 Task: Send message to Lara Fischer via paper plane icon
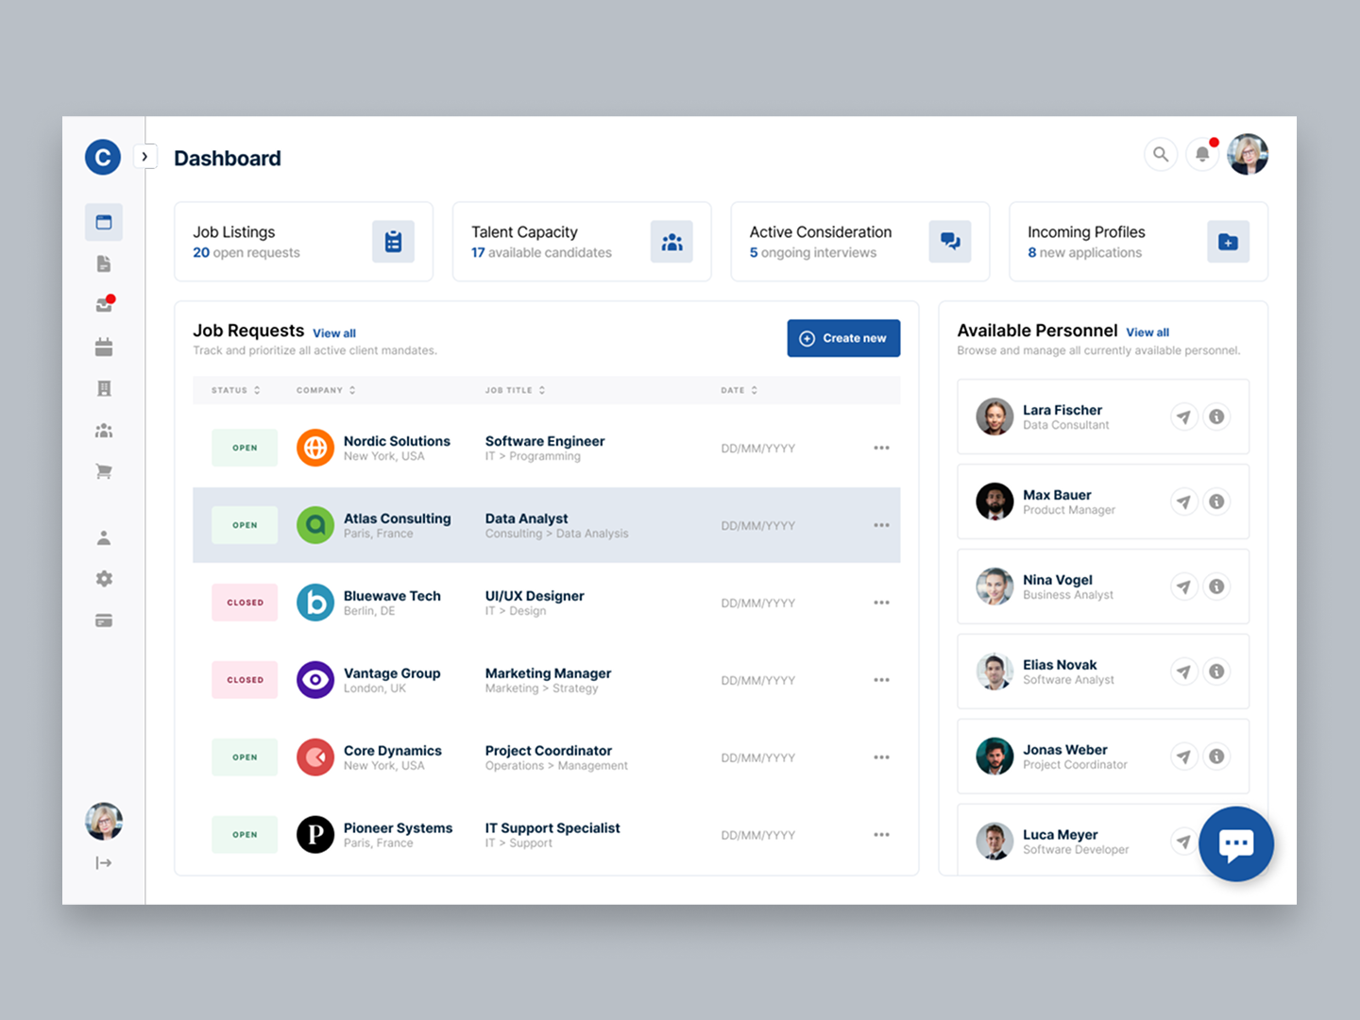click(x=1184, y=416)
